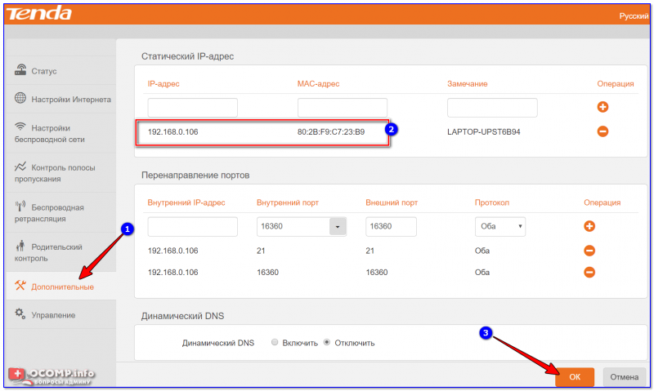The image size is (654, 391).
Task: Focus the MAC-адрес input field
Action: (x=343, y=108)
